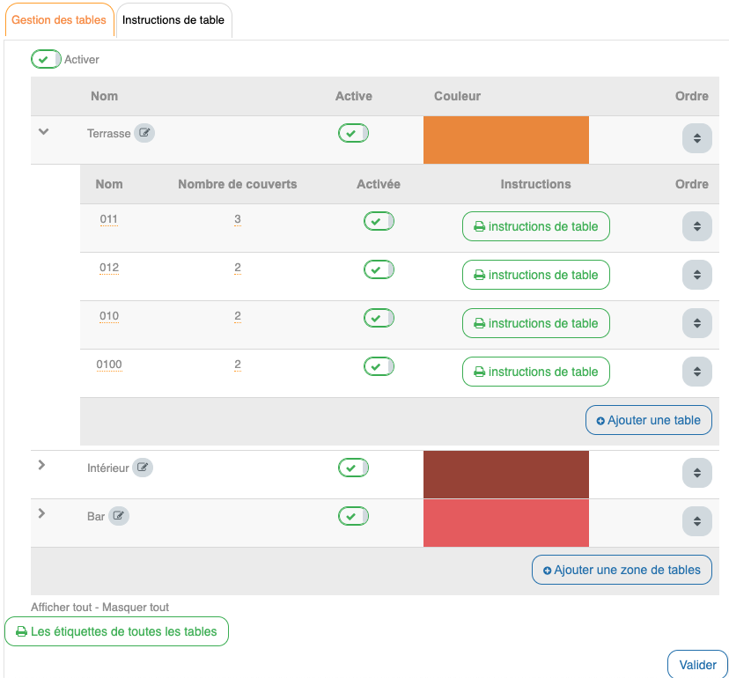Click the cover count for table 011
Viewport: 729px width, 678px height.
click(238, 219)
